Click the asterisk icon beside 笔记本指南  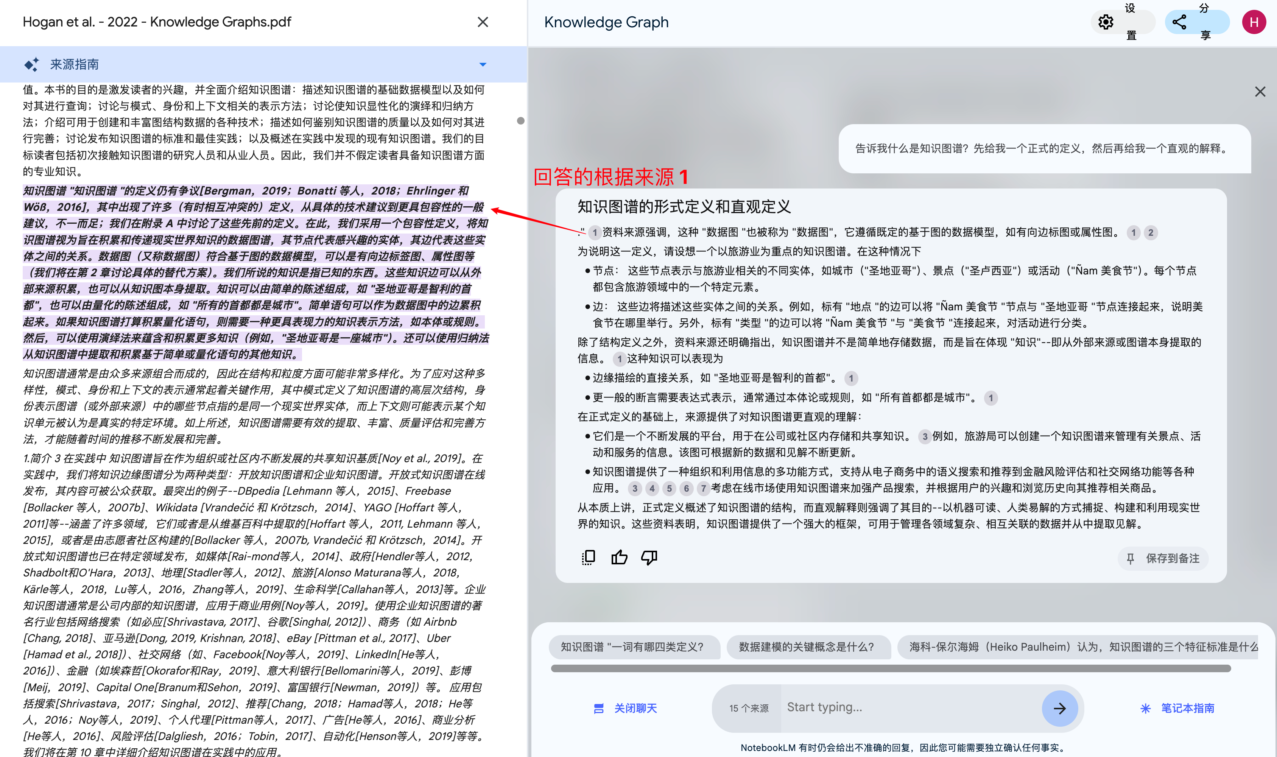pyautogui.click(x=1145, y=709)
